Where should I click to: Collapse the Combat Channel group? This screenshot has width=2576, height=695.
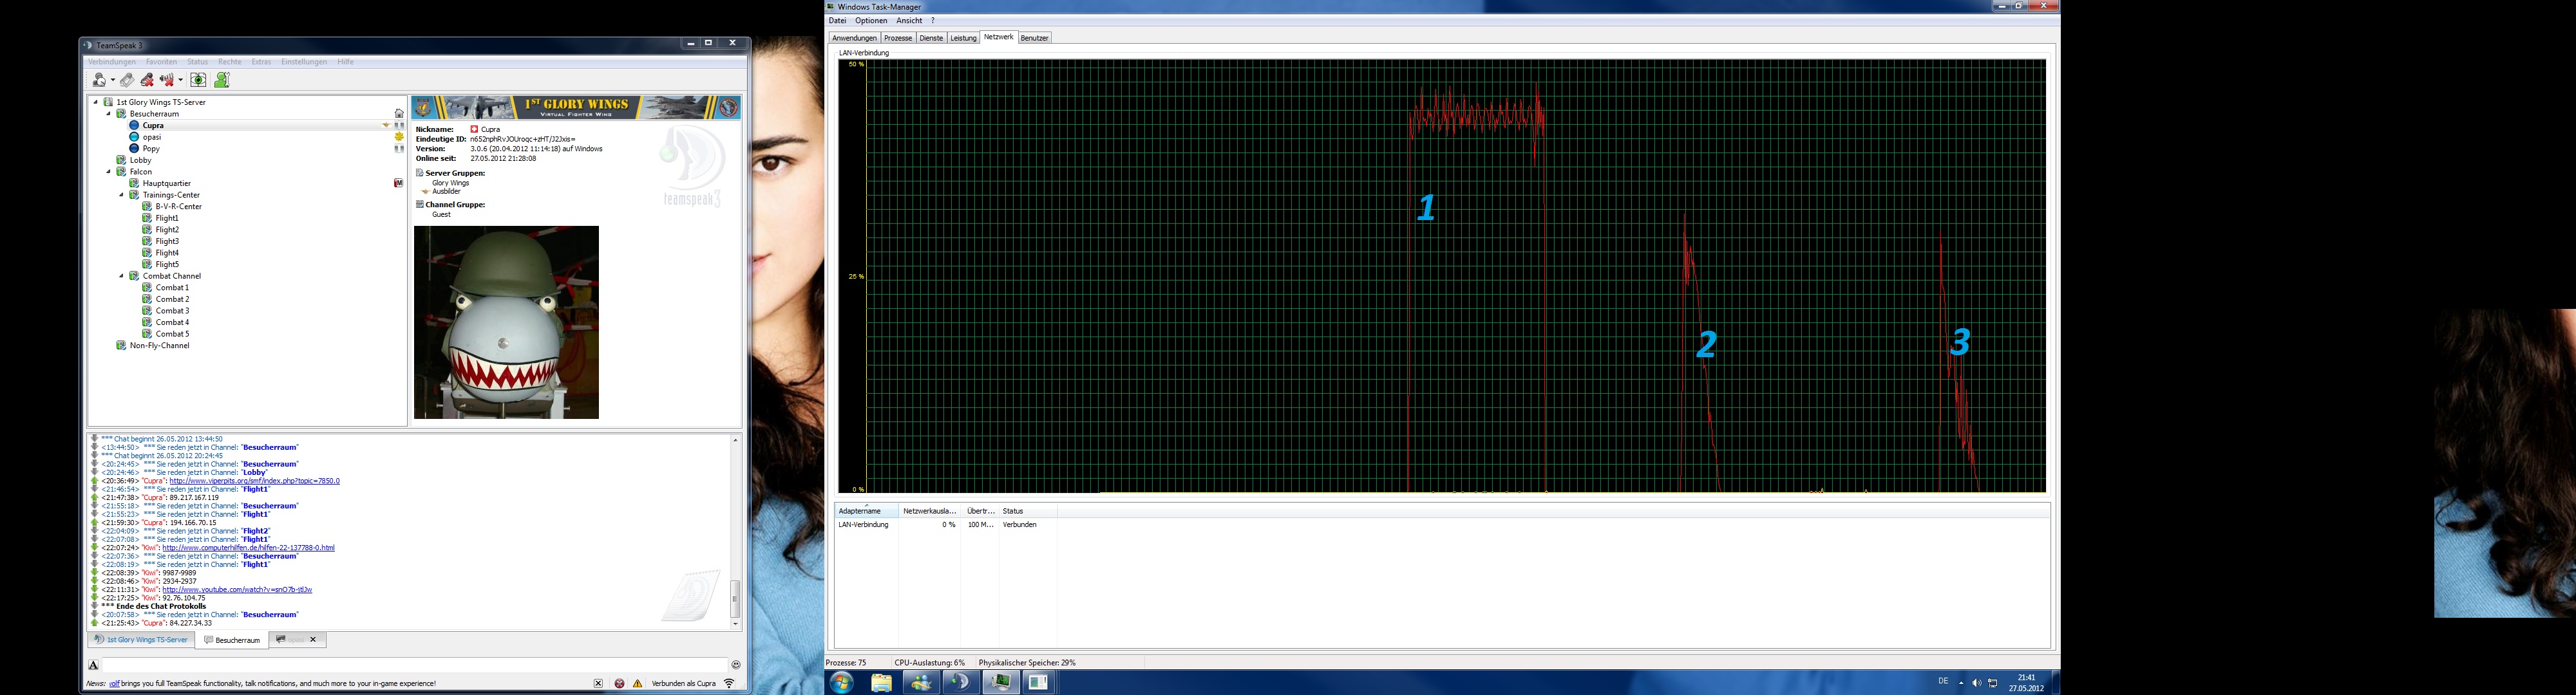tap(123, 275)
